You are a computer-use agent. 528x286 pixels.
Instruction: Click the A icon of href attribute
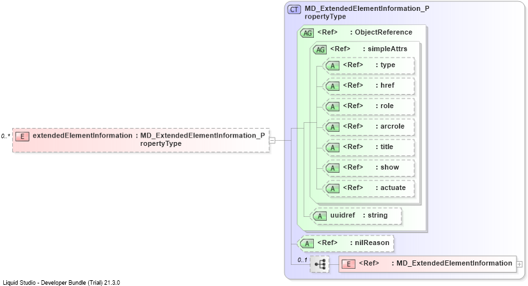[x=332, y=86]
